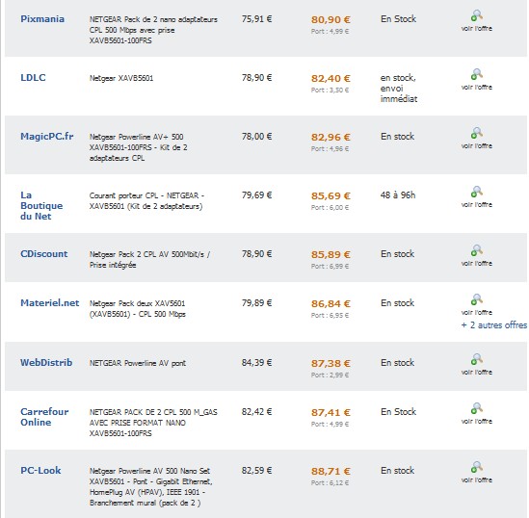Click the Carrefour Online offer magnifier icon
Viewport: 529px width, 518px height.
click(476, 408)
